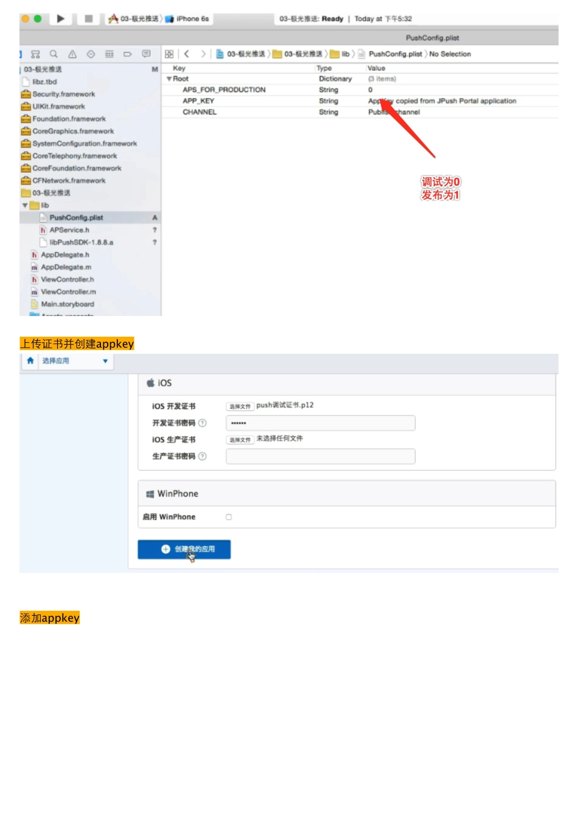Open the breakpoint navigator icon

click(x=128, y=54)
